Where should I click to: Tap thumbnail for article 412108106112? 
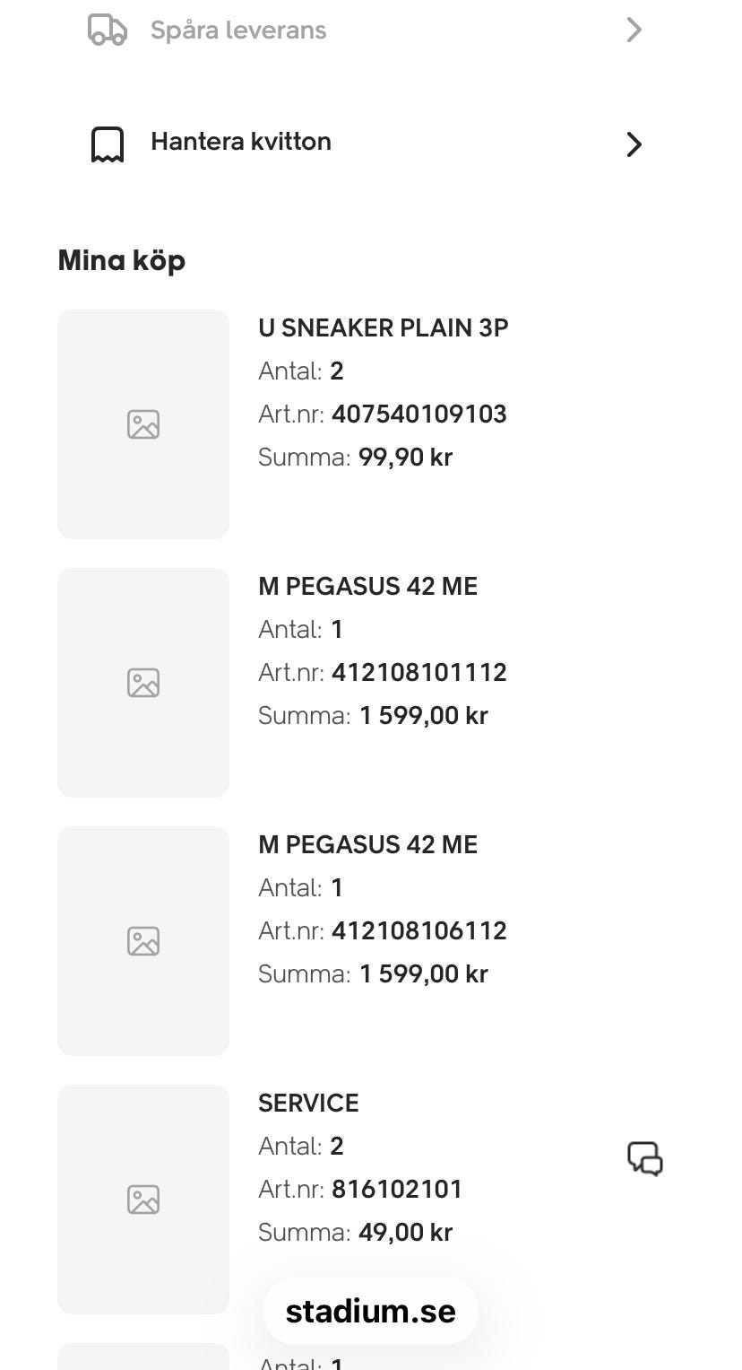143,941
